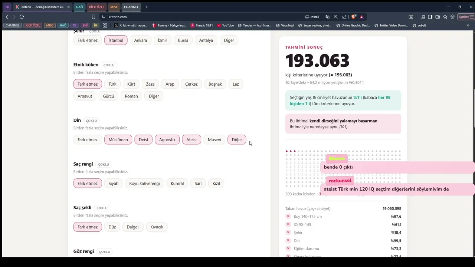The height and width of the screenshot is (267, 475).
Task: Open the VPN shield icon
Action: tap(452, 17)
